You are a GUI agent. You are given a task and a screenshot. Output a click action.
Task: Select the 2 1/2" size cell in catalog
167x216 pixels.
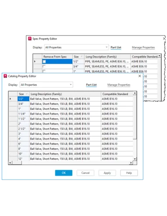click(x=23, y=129)
